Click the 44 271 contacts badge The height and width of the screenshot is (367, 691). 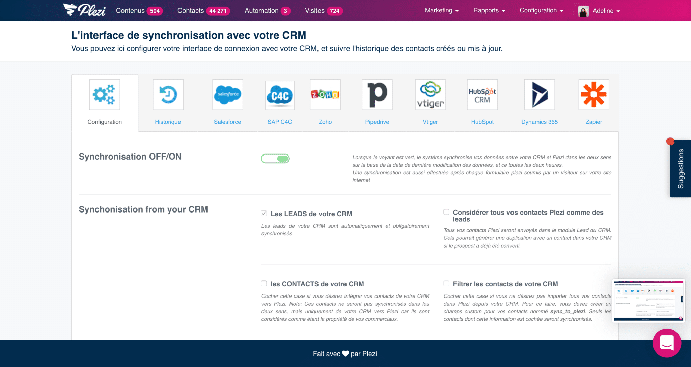coord(218,11)
